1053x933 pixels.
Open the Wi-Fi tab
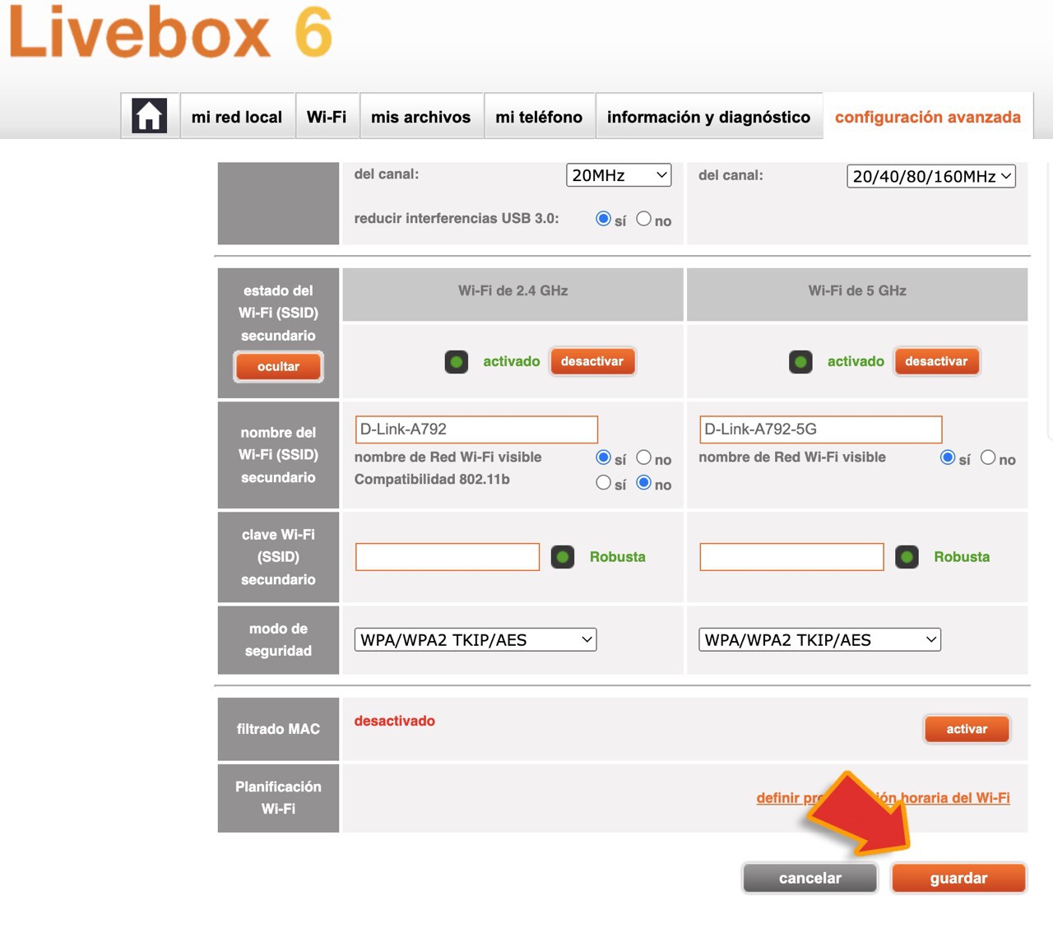tap(327, 117)
